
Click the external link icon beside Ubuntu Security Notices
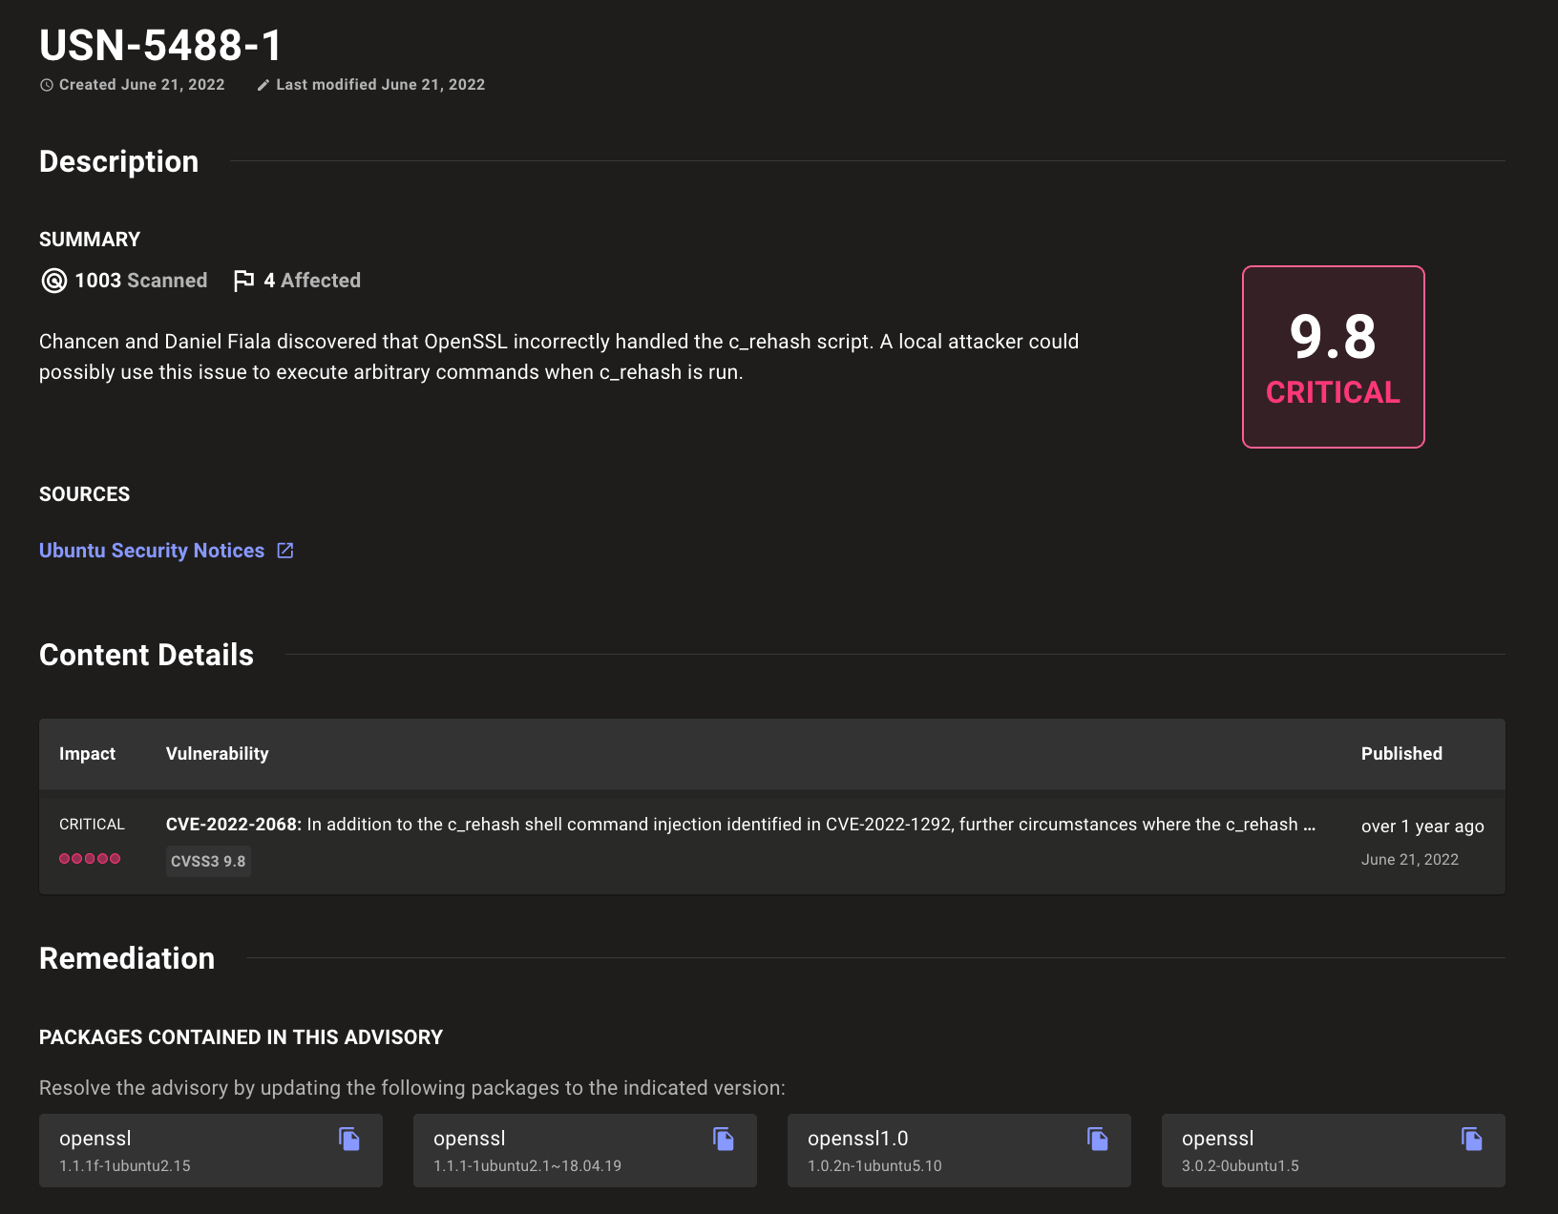tap(285, 551)
